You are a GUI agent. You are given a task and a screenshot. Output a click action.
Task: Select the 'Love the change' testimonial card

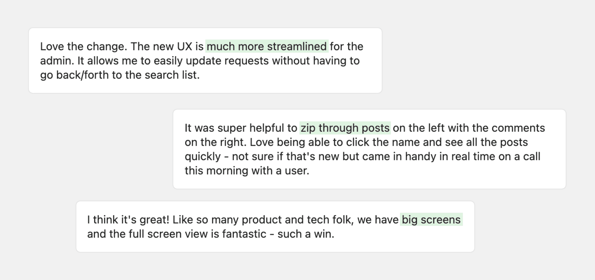[x=205, y=61]
